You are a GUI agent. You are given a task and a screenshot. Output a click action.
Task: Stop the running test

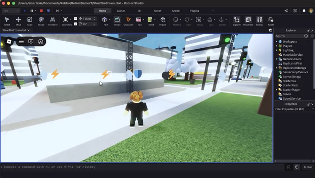click(x=41, y=11)
